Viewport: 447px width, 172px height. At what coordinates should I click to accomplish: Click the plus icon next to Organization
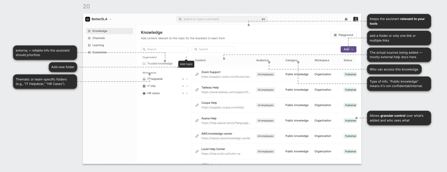[x=186, y=57]
